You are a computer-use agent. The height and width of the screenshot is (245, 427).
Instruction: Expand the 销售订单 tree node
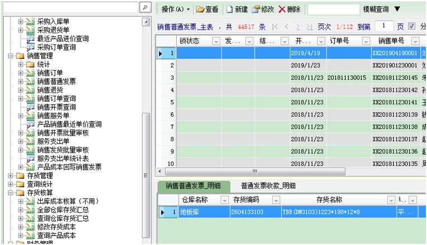[21, 73]
